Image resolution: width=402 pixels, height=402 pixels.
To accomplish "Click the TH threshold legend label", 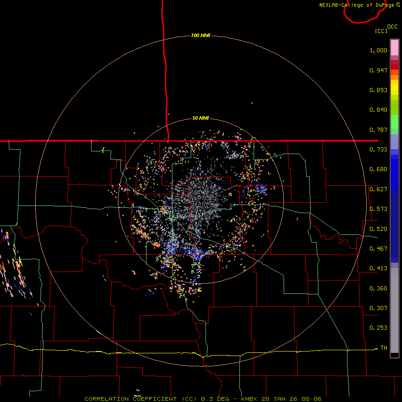I will pyautogui.click(x=384, y=348).
